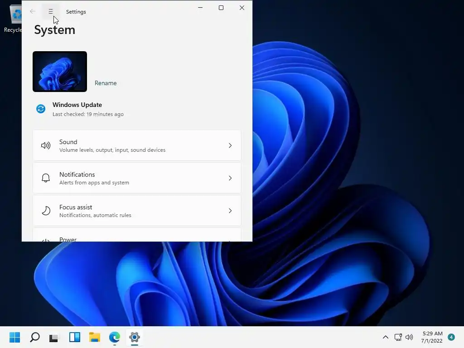Click the "Settings" window title text
This screenshot has height=348, width=464.
pyautogui.click(x=76, y=12)
